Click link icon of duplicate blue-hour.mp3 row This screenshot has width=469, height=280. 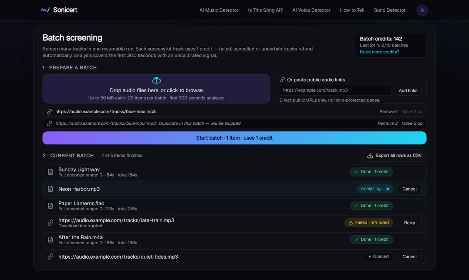[x=49, y=123]
